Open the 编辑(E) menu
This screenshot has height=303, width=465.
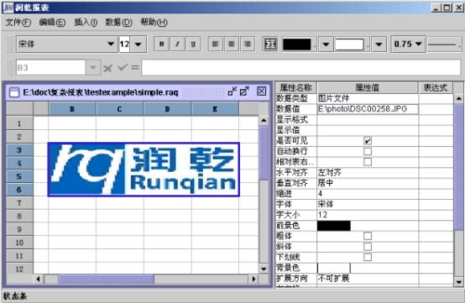click(52, 22)
